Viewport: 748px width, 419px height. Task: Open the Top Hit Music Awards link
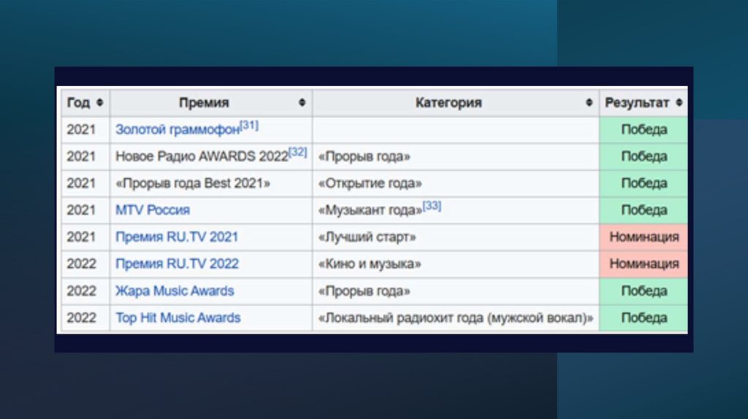(x=178, y=318)
